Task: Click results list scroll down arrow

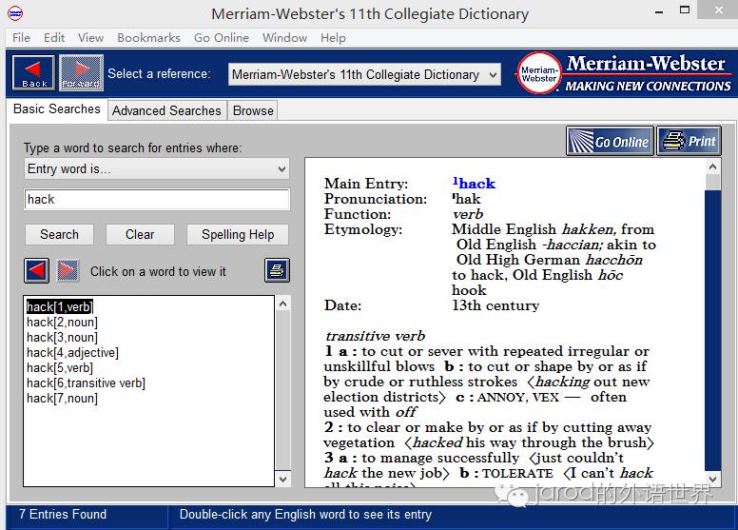Action: tap(282, 480)
